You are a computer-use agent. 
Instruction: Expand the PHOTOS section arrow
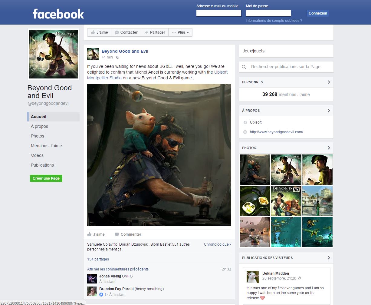tap(329, 148)
